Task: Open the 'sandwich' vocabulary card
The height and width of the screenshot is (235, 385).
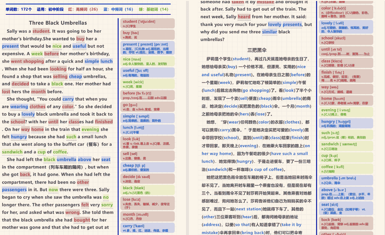Action: pos(346,146)
